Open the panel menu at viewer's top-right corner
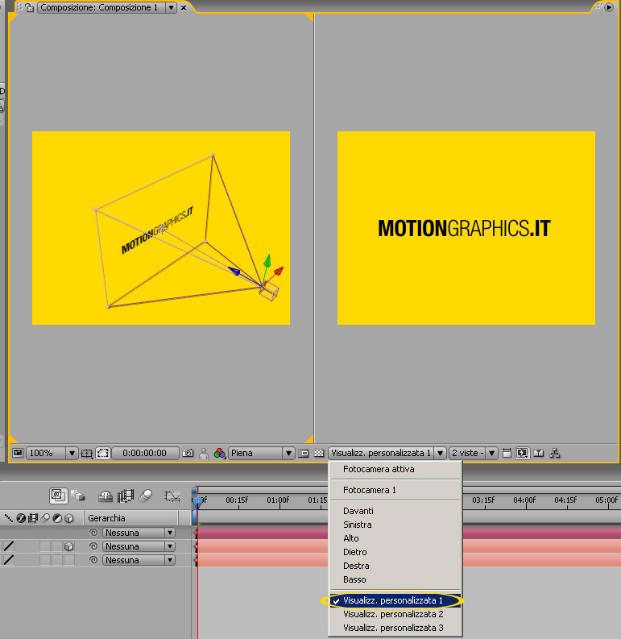621x639 pixels. (x=609, y=7)
